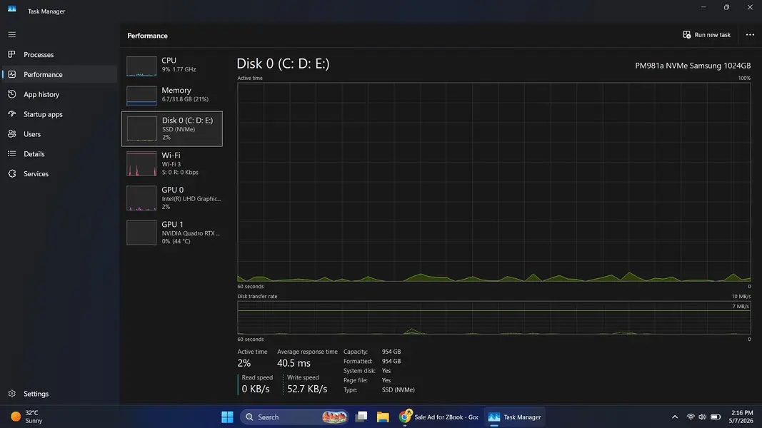Select the Performance tab in sidebar

coord(60,74)
